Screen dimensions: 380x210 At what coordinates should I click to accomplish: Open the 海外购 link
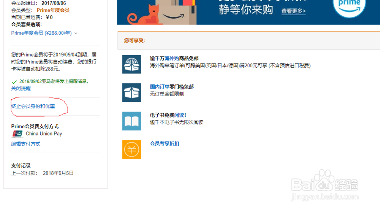pos(172,59)
